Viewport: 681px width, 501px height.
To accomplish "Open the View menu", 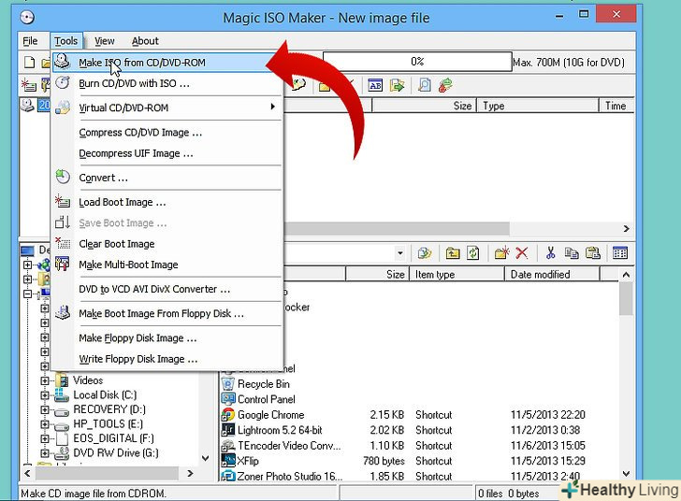I will tap(105, 41).
